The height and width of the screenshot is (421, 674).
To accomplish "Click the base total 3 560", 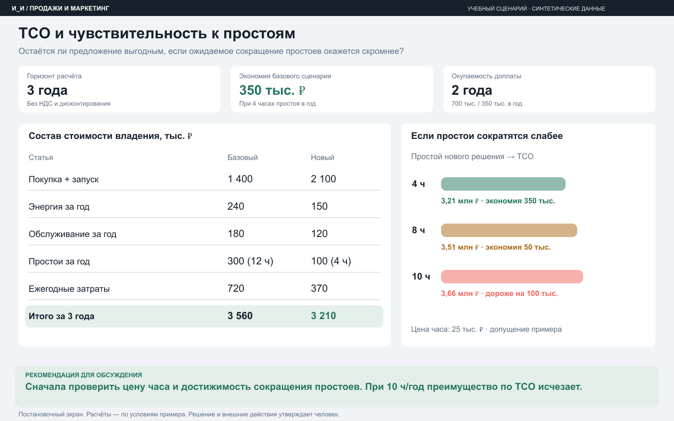I will [240, 316].
